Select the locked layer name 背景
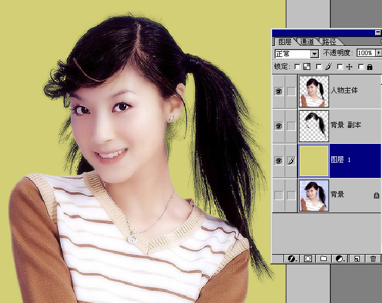The width and height of the screenshot is (382, 303). pos(338,194)
